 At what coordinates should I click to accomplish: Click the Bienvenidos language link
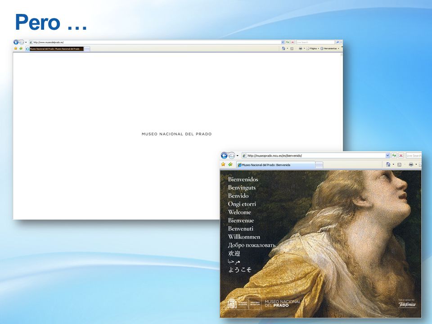pyautogui.click(x=243, y=180)
